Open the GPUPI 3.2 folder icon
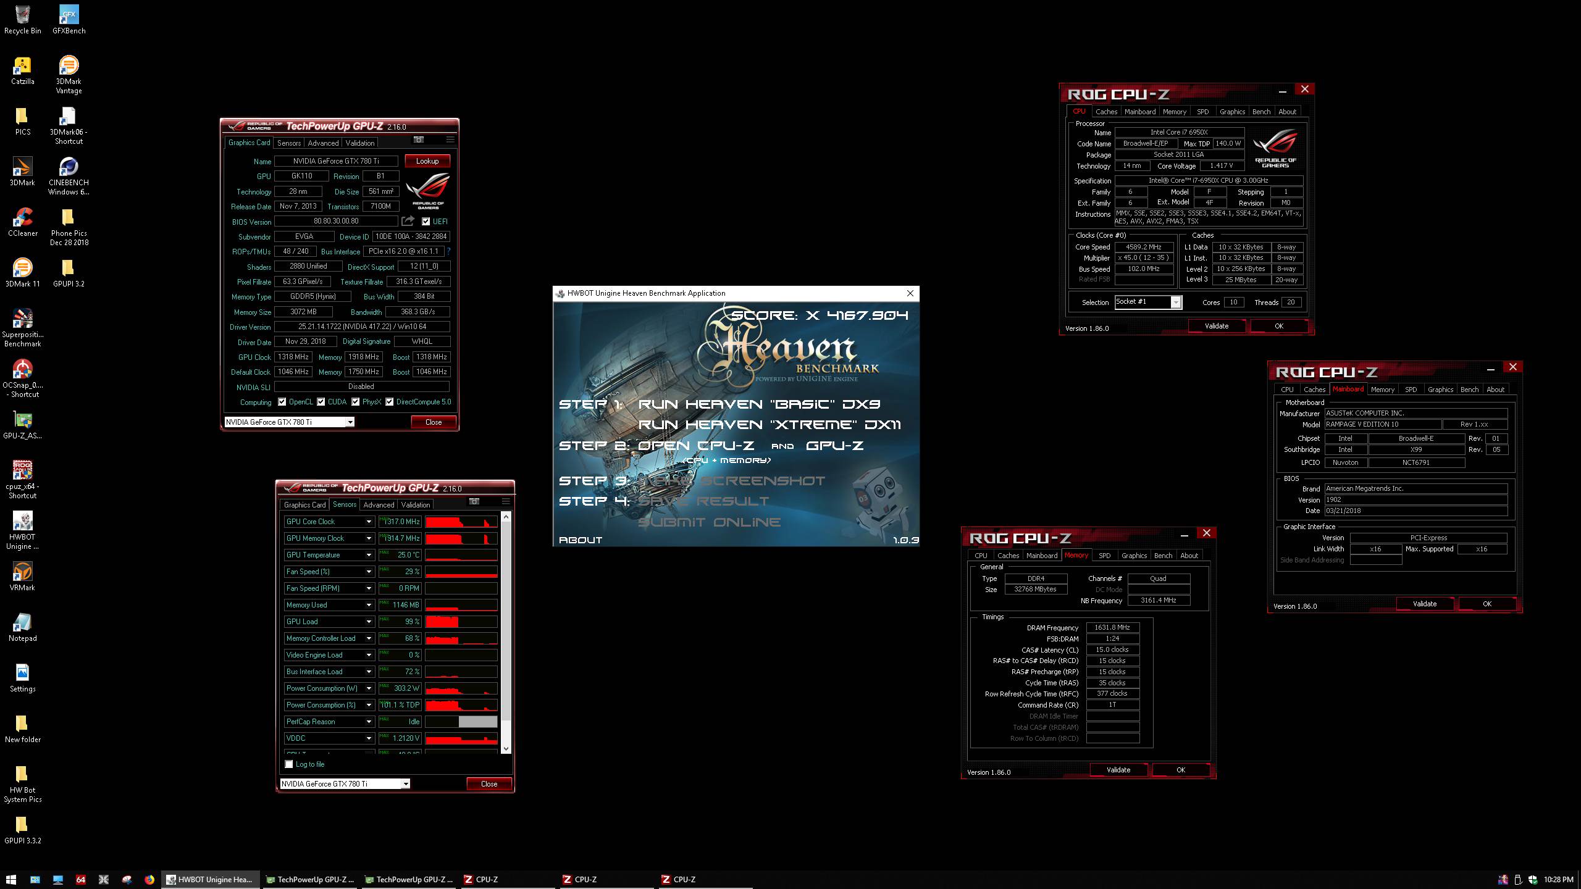 (x=69, y=273)
